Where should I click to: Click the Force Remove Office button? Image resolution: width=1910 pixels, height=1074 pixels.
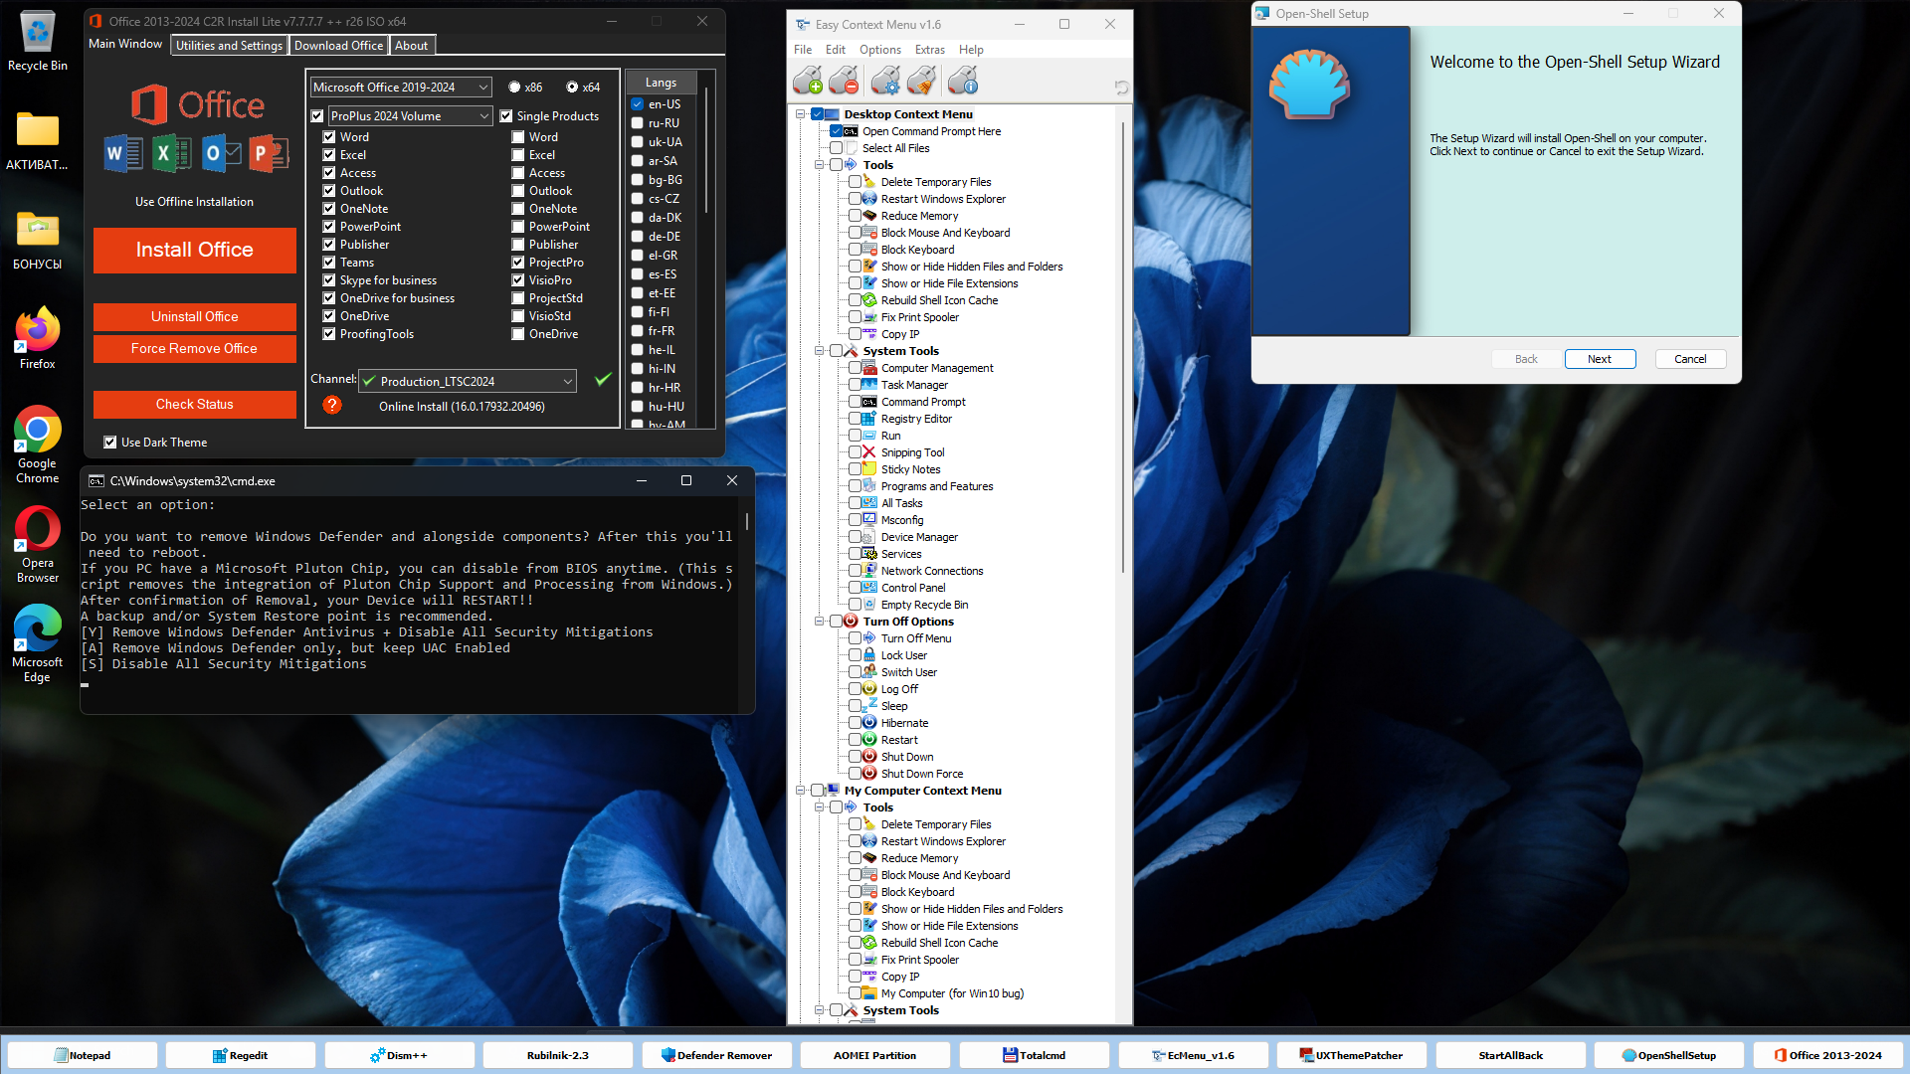195,349
